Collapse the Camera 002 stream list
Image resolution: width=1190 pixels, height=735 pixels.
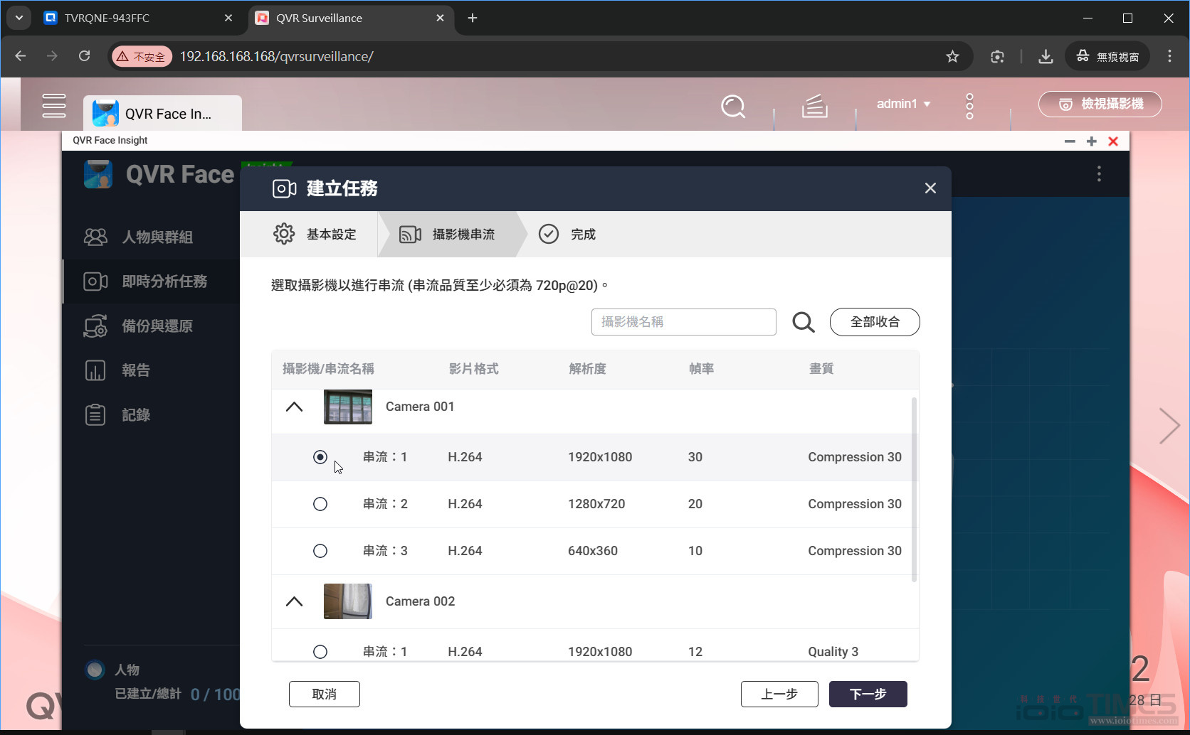pos(294,601)
